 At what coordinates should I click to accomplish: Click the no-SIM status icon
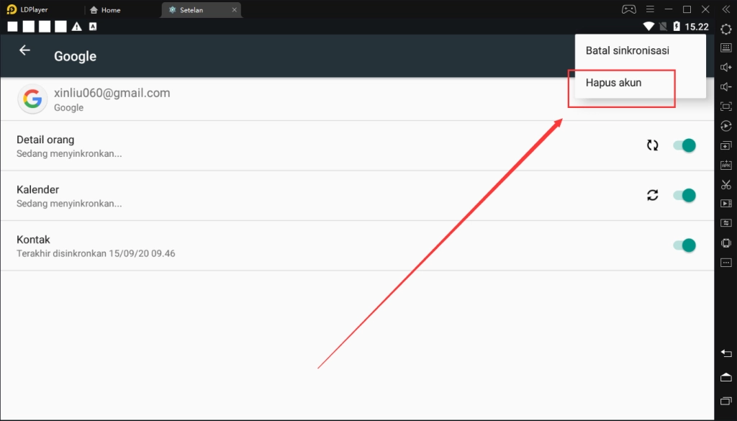(663, 27)
